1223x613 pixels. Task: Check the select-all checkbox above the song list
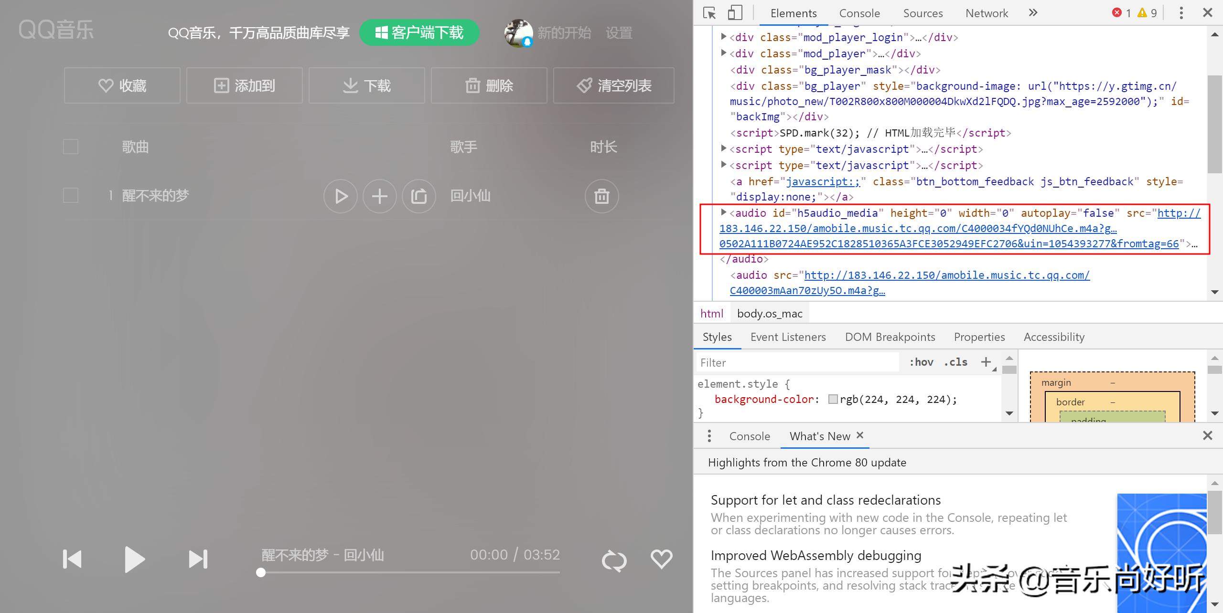pos(70,147)
